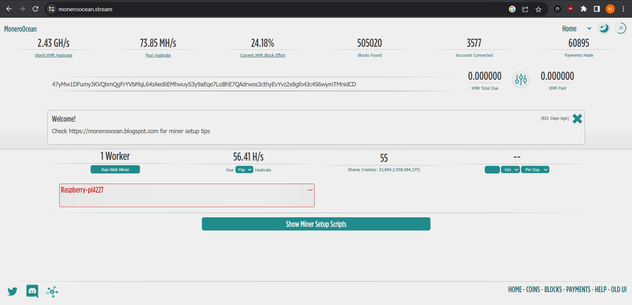Go forward in browser history
This screenshot has width=632, height=305.
pyautogui.click(x=22, y=9)
